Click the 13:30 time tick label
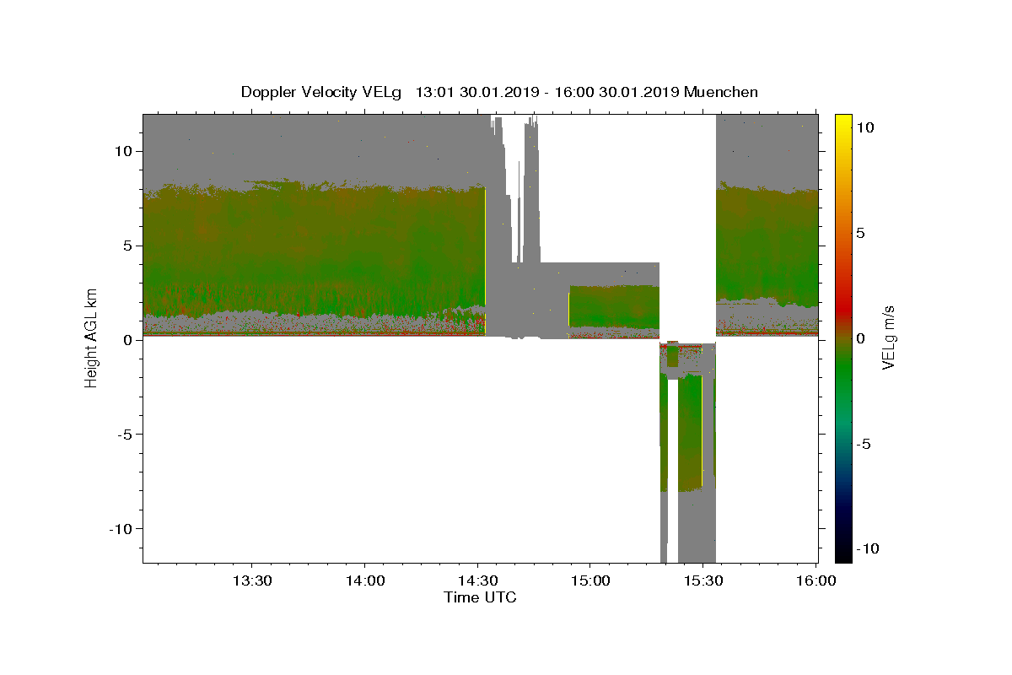Viewport: 1012px width, 675px height. [251, 581]
